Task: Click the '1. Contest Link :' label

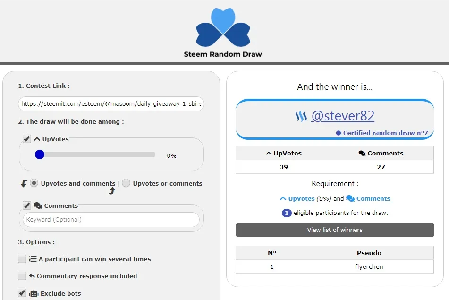Action: tap(44, 86)
